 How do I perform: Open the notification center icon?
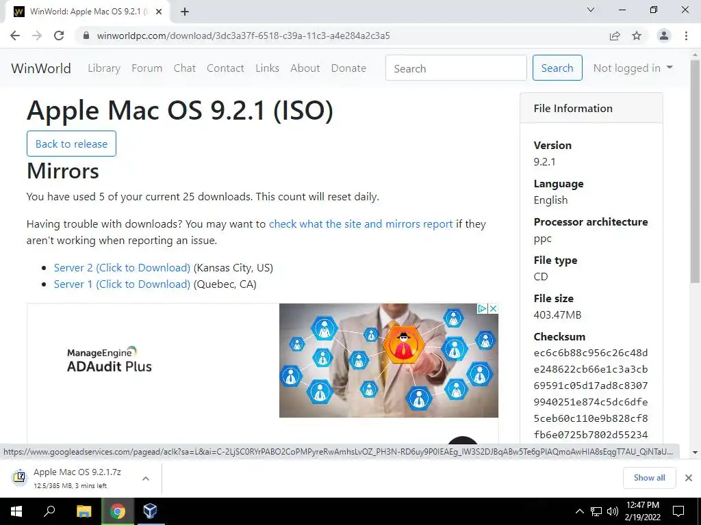[x=678, y=511]
